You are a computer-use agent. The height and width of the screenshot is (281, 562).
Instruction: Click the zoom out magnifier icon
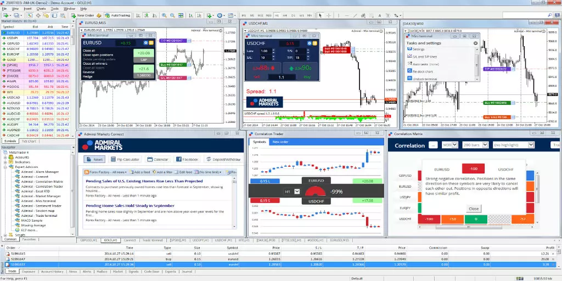pyautogui.click(x=172, y=15)
